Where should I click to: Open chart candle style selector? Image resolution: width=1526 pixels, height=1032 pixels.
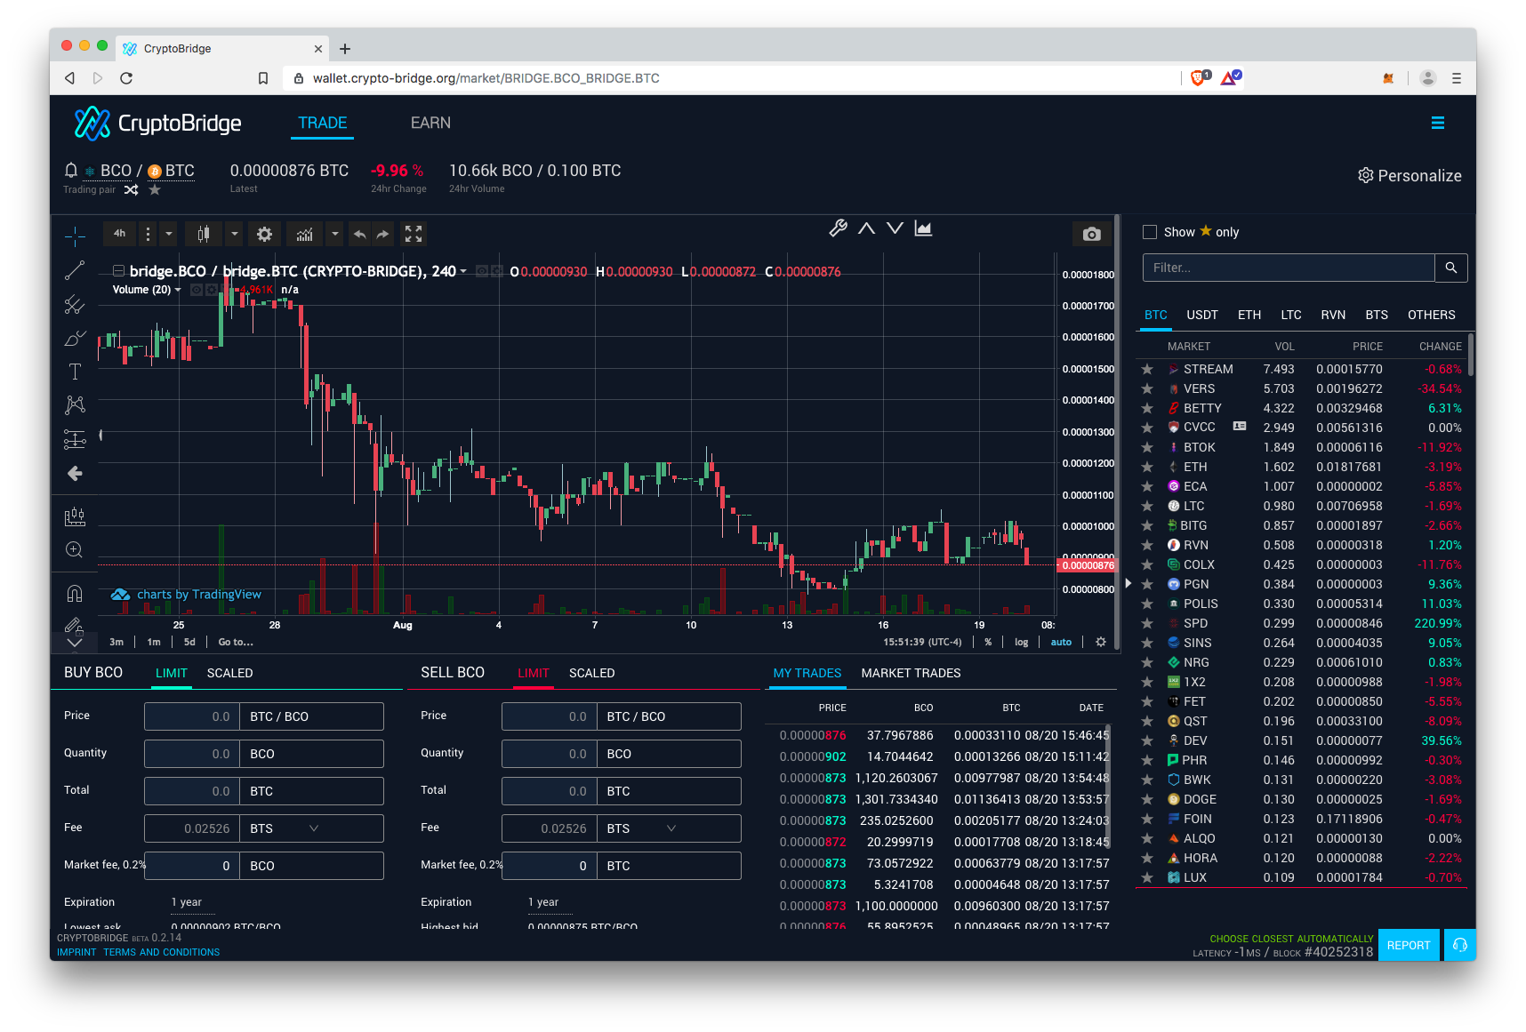[204, 234]
